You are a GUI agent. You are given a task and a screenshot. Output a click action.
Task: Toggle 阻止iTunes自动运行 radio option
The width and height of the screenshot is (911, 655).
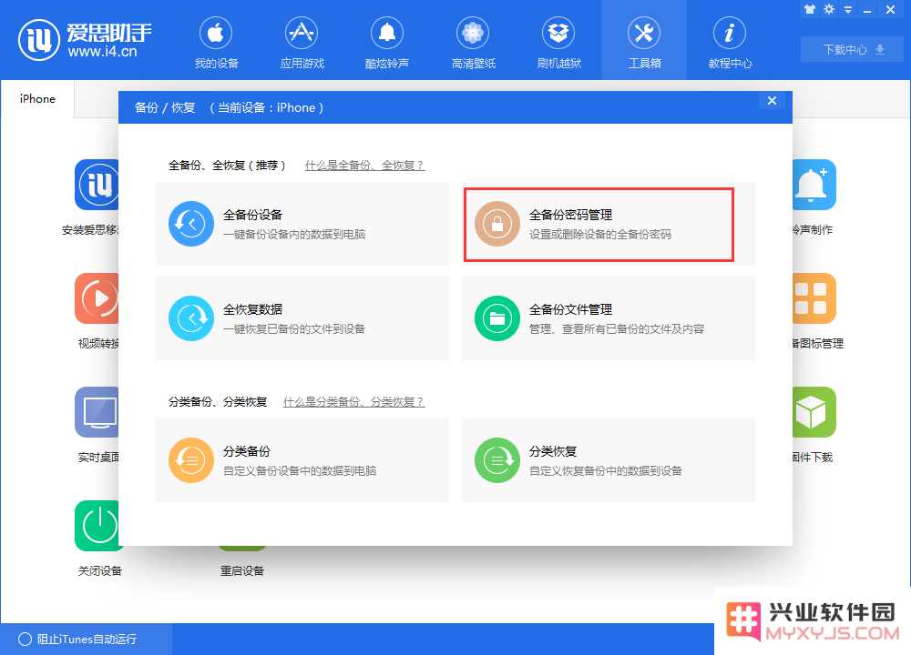[x=25, y=639]
